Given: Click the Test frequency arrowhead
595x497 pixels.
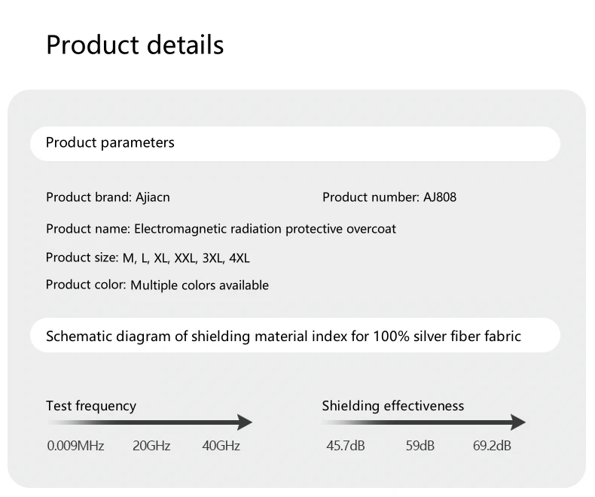Looking at the screenshot, I should tap(245, 422).
